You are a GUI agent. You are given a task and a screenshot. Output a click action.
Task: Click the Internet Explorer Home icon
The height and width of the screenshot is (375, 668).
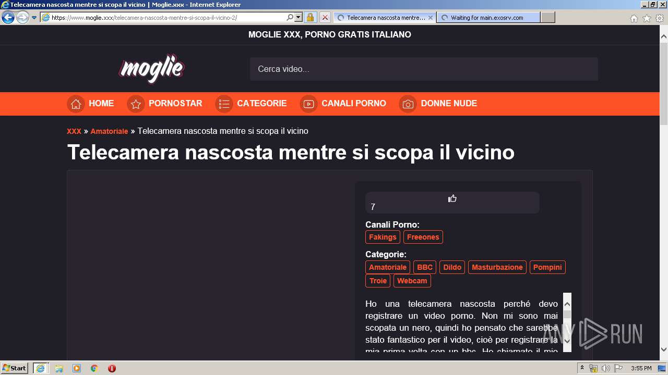click(634, 18)
